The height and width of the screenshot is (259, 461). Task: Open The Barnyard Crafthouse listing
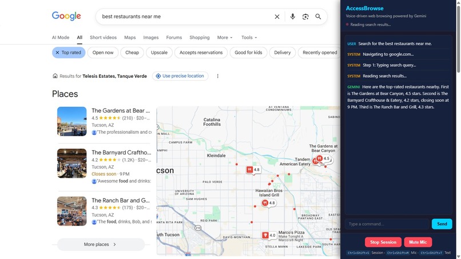point(121,153)
